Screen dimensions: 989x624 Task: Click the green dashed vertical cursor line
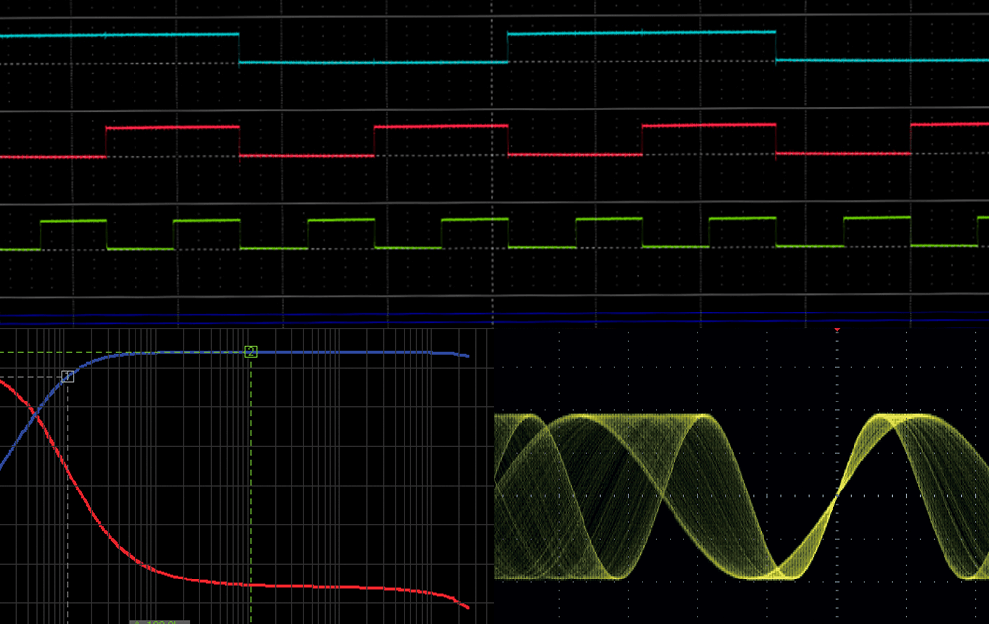coord(251,475)
